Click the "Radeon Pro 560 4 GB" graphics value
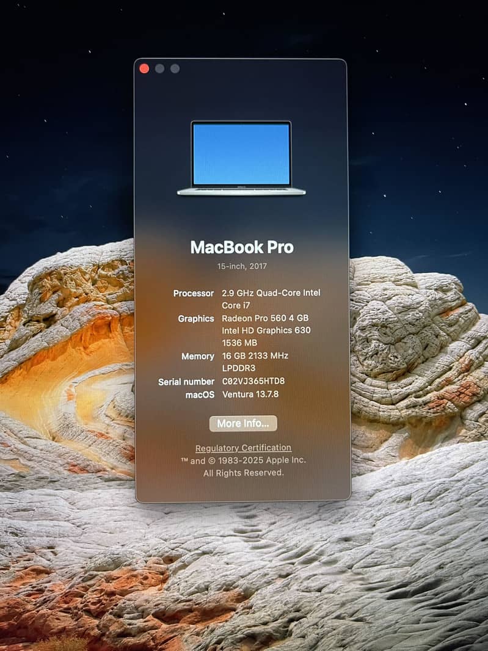The height and width of the screenshot is (651, 488). click(x=265, y=318)
